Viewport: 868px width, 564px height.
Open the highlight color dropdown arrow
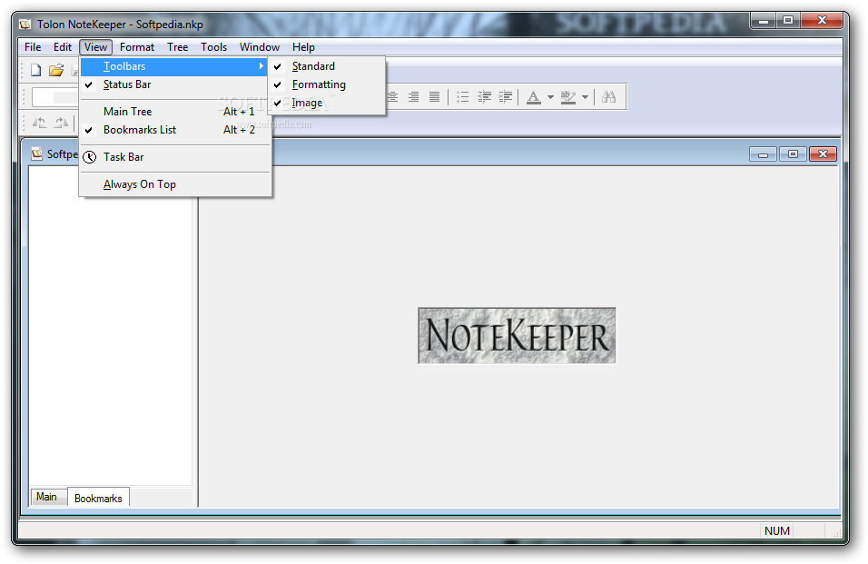coord(585,97)
